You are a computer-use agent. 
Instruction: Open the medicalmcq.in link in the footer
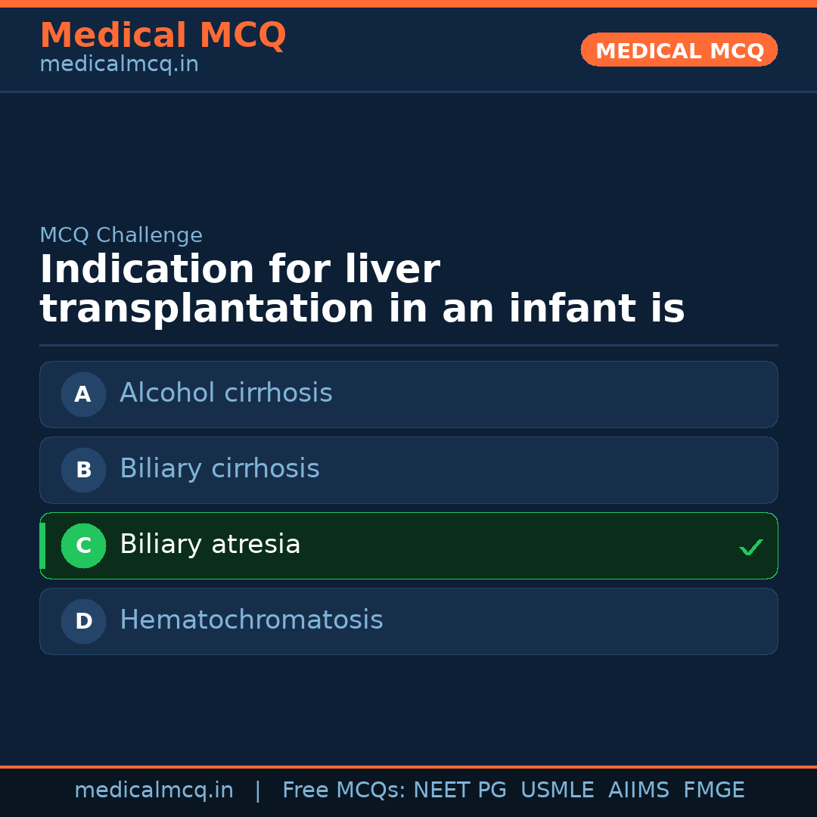point(154,791)
